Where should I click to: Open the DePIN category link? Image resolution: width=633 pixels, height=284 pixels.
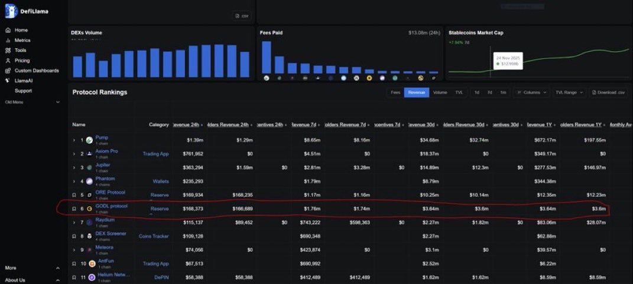(x=161, y=278)
